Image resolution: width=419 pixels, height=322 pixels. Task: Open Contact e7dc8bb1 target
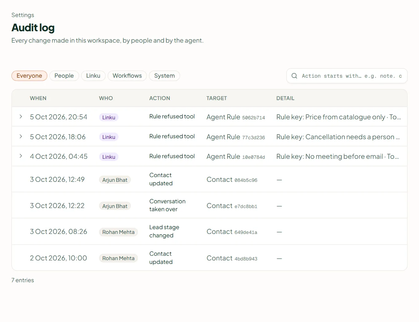pos(232,206)
